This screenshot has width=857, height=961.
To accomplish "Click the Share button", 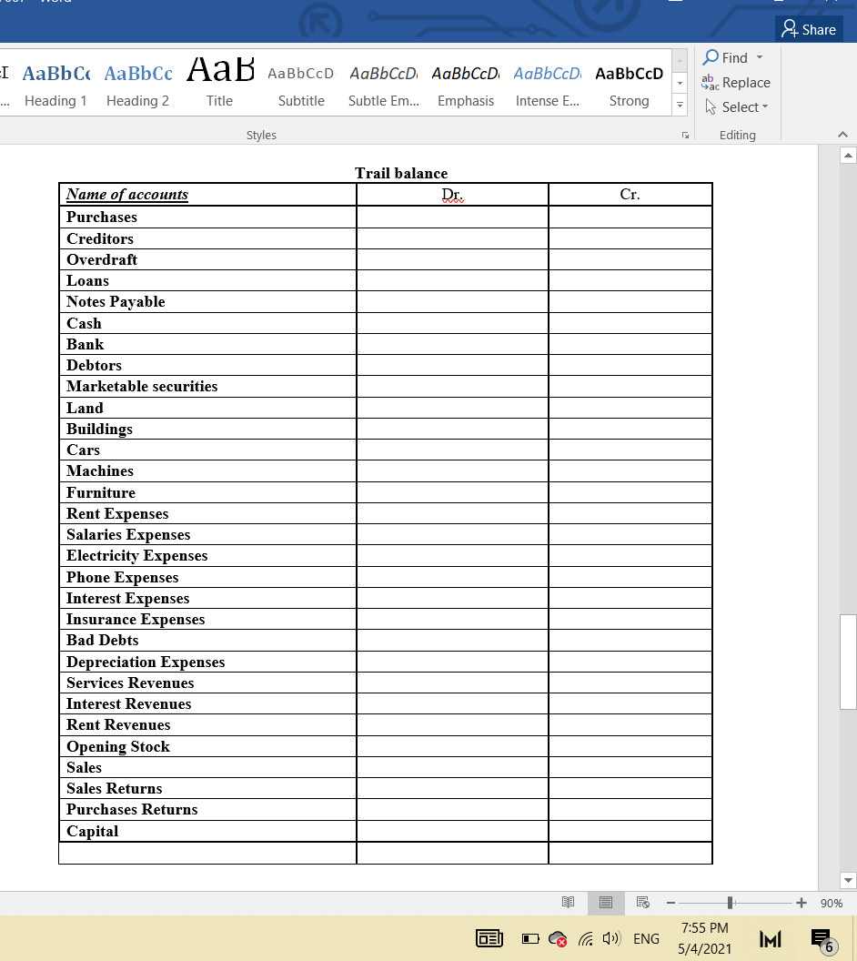I will pyautogui.click(x=809, y=29).
